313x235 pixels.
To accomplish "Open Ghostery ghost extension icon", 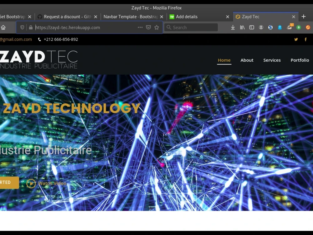I will point(280,27).
